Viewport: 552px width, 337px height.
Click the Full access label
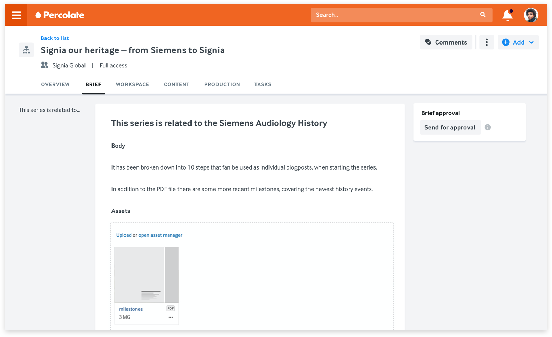113,65
